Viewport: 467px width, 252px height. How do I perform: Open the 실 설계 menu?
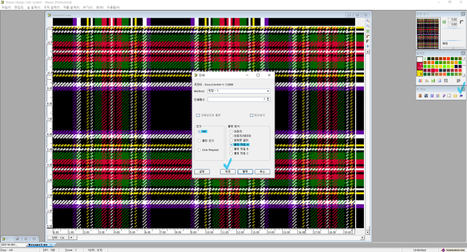[x=33, y=8]
